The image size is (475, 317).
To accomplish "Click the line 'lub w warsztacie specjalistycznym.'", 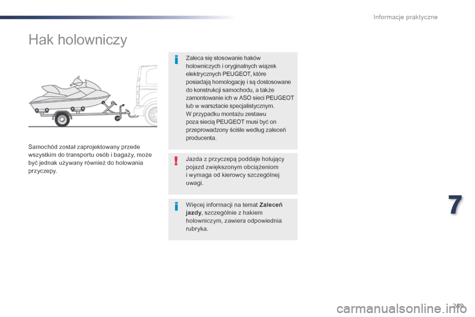I will click(x=230, y=106).
